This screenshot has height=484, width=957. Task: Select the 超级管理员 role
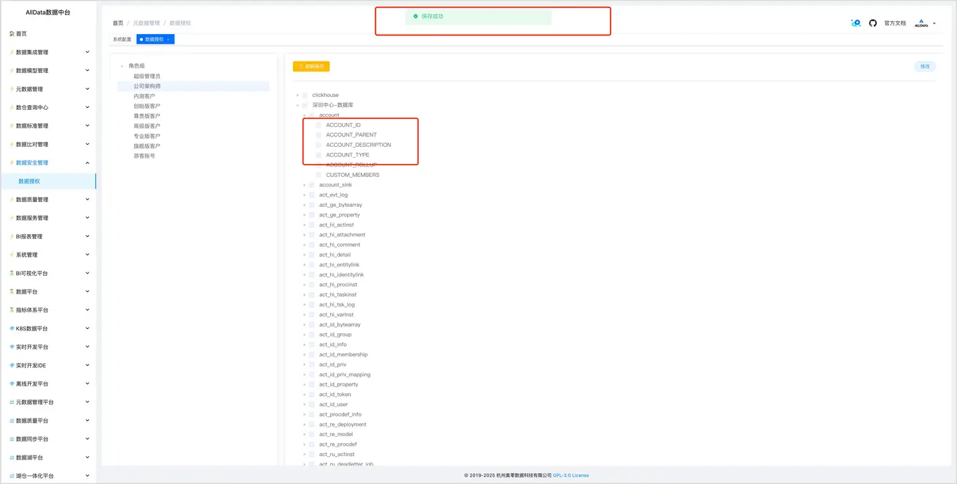coord(147,76)
